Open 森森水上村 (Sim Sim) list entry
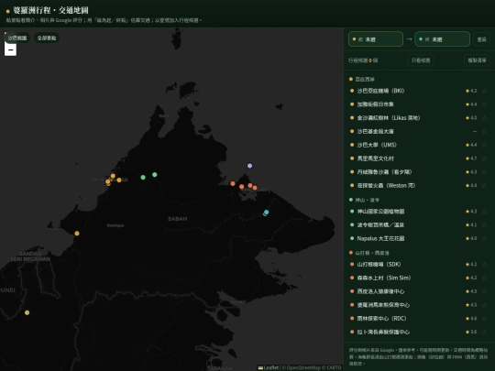The width and height of the screenshot is (495, 371). [x=418, y=278]
